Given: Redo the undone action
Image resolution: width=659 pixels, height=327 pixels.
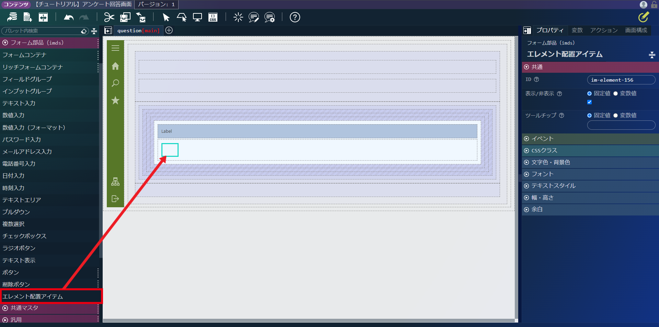Looking at the screenshot, I should tap(84, 17).
